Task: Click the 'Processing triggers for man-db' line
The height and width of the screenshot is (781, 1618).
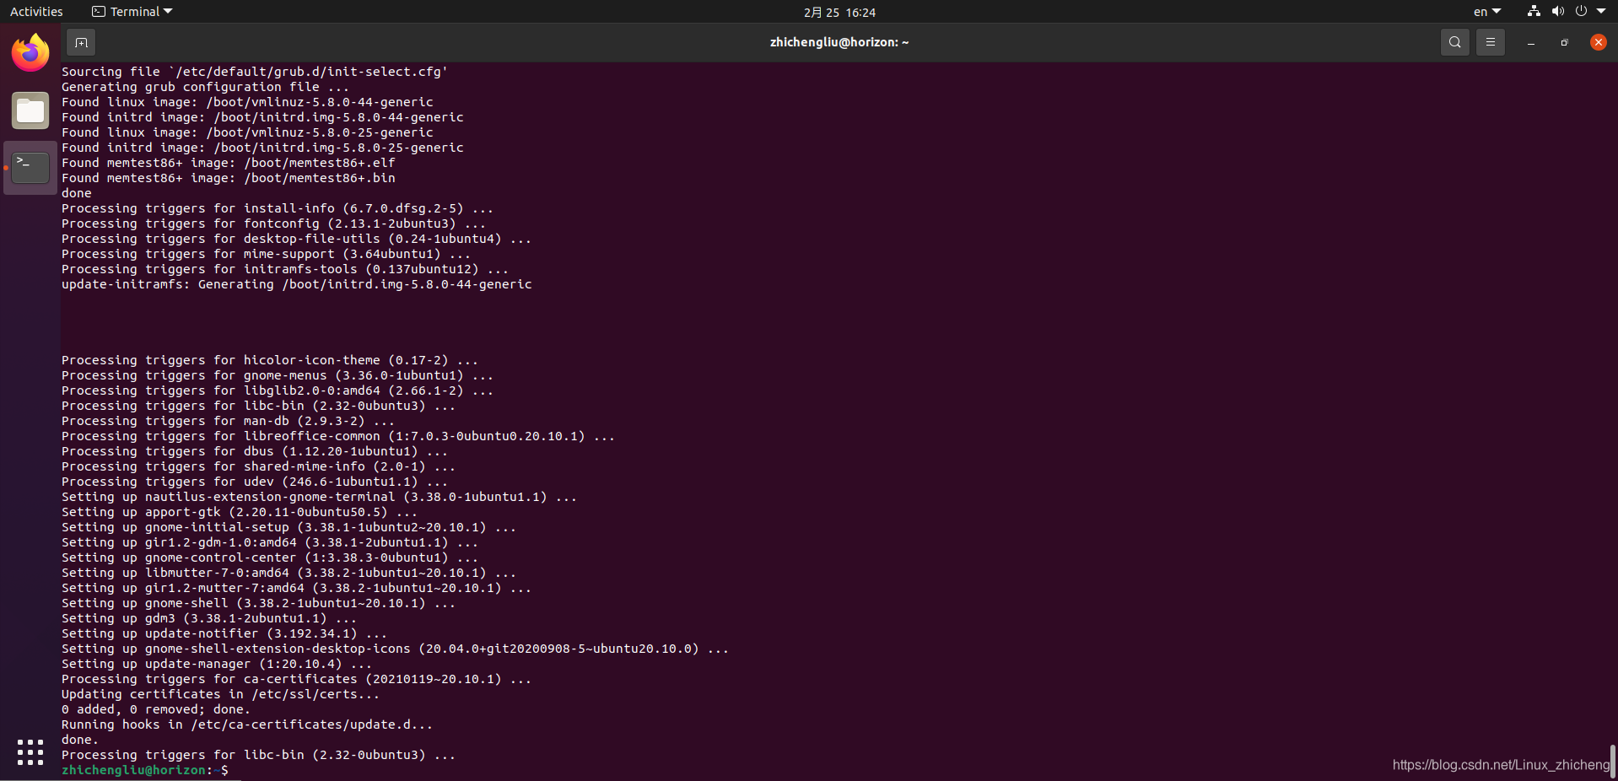Action: pyautogui.click(x=228, y=421)
